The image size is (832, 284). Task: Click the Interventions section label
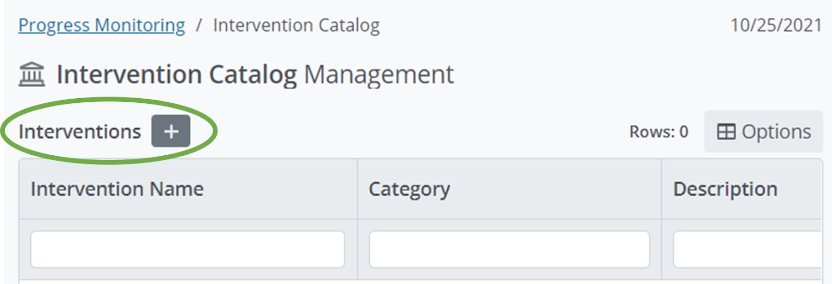click(80, 132)
